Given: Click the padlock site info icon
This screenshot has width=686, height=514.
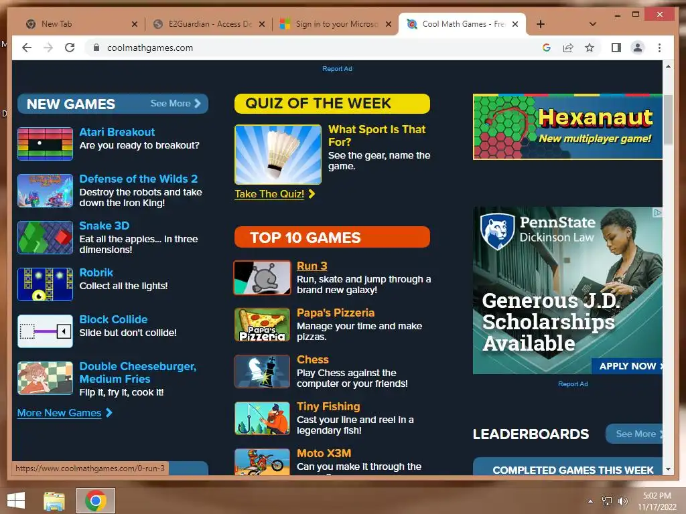Looking at the screenshot, I should [x=96, y=48].
